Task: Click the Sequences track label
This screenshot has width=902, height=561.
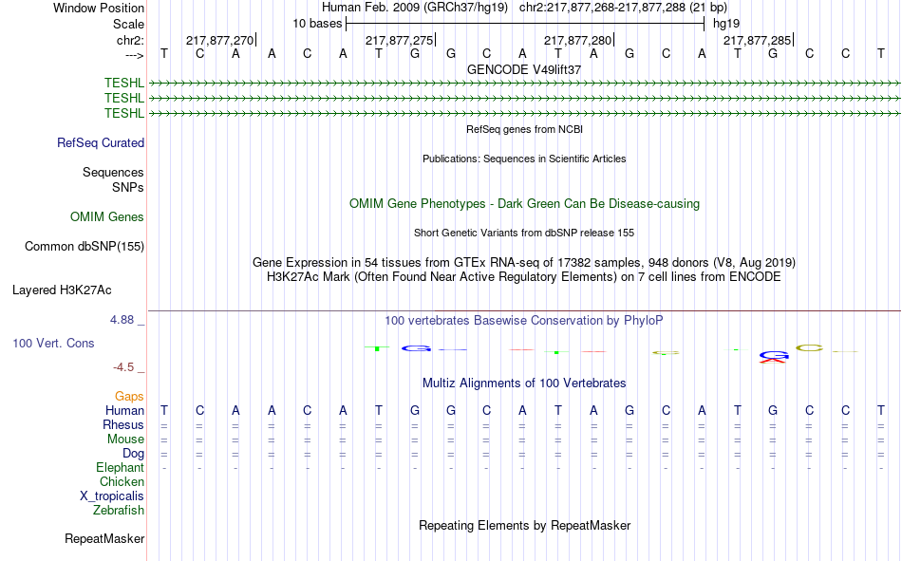Action: (113, 172)
